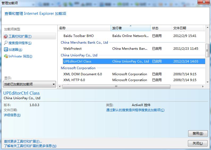The width and height of the screenshot is (211, 150).
Task: Select 搜索提供程序(S) add-on type
Action: point(20,43)
